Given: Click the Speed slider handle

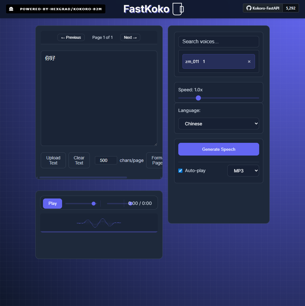Looking at the screenshot, I should click(x=198, y=98).
